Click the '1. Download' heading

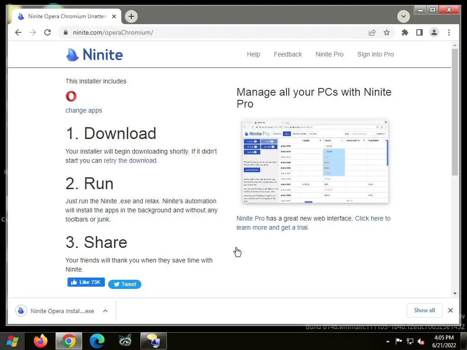111,134
